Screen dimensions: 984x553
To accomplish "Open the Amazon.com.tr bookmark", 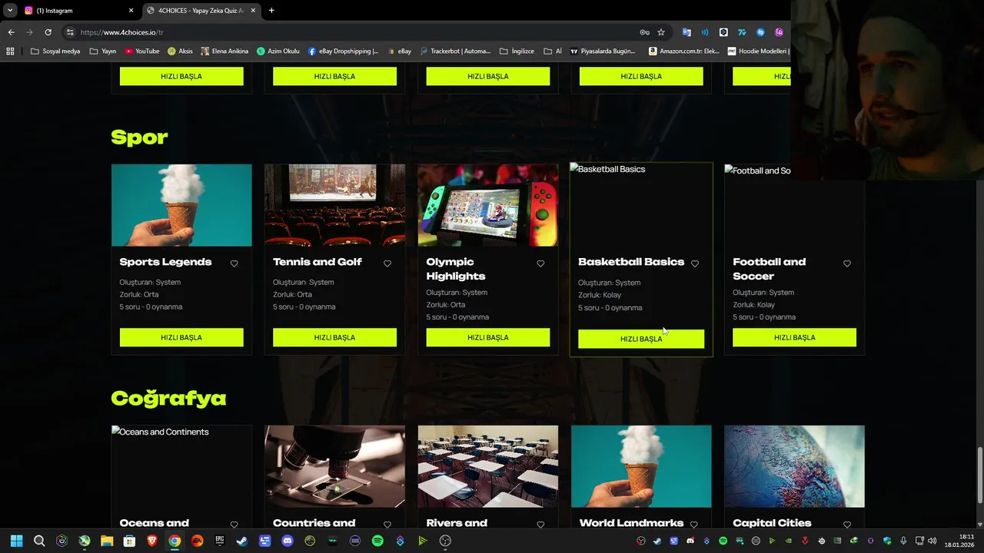I will [x=683, y=51].
